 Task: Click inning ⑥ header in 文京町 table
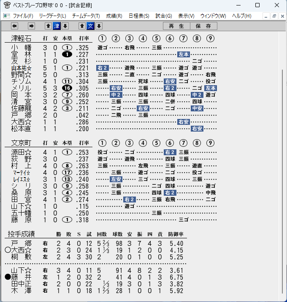click(170, 143)
